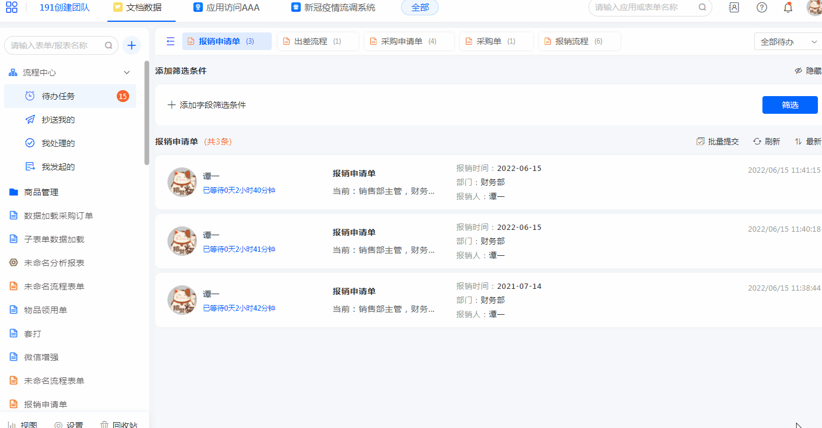Toggle 批量提交 batch submit checkbox
822x428 pixels.
click(701, 141)
